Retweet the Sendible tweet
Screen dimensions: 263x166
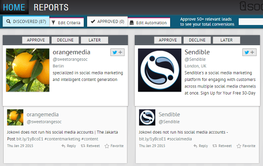pos(222,146)
